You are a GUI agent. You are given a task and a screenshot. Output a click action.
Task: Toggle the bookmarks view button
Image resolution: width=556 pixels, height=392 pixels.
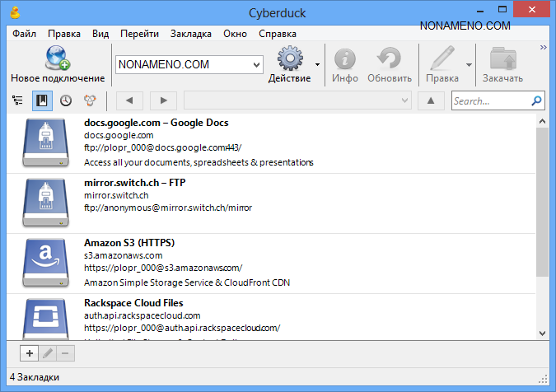[42, 100]
